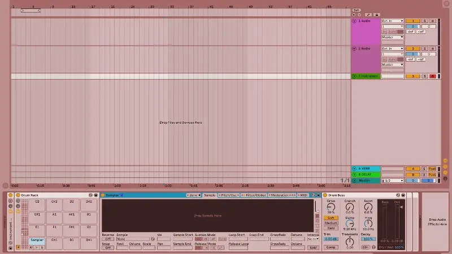Enable the Comp button in Drum Buss

coord(331,247)
